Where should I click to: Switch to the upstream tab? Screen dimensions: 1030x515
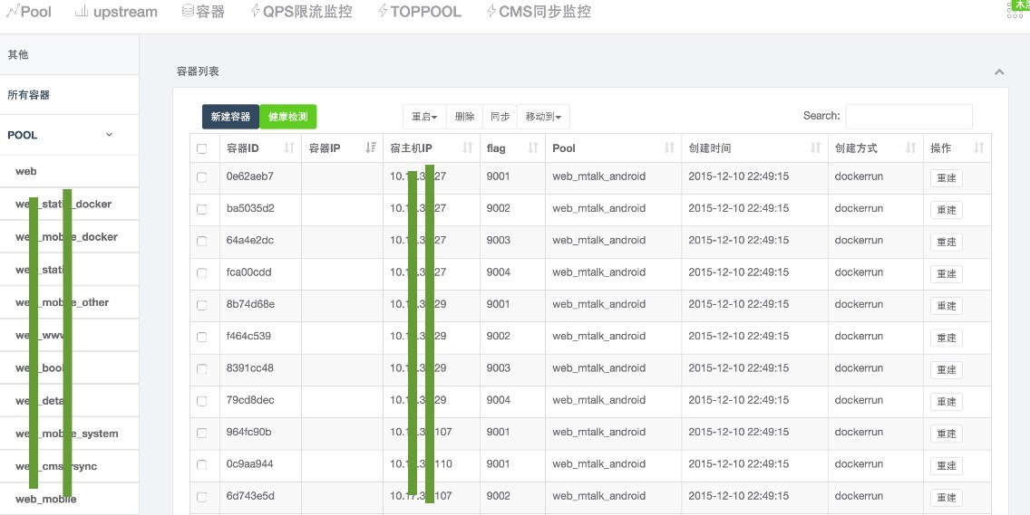tap(116, 11)
